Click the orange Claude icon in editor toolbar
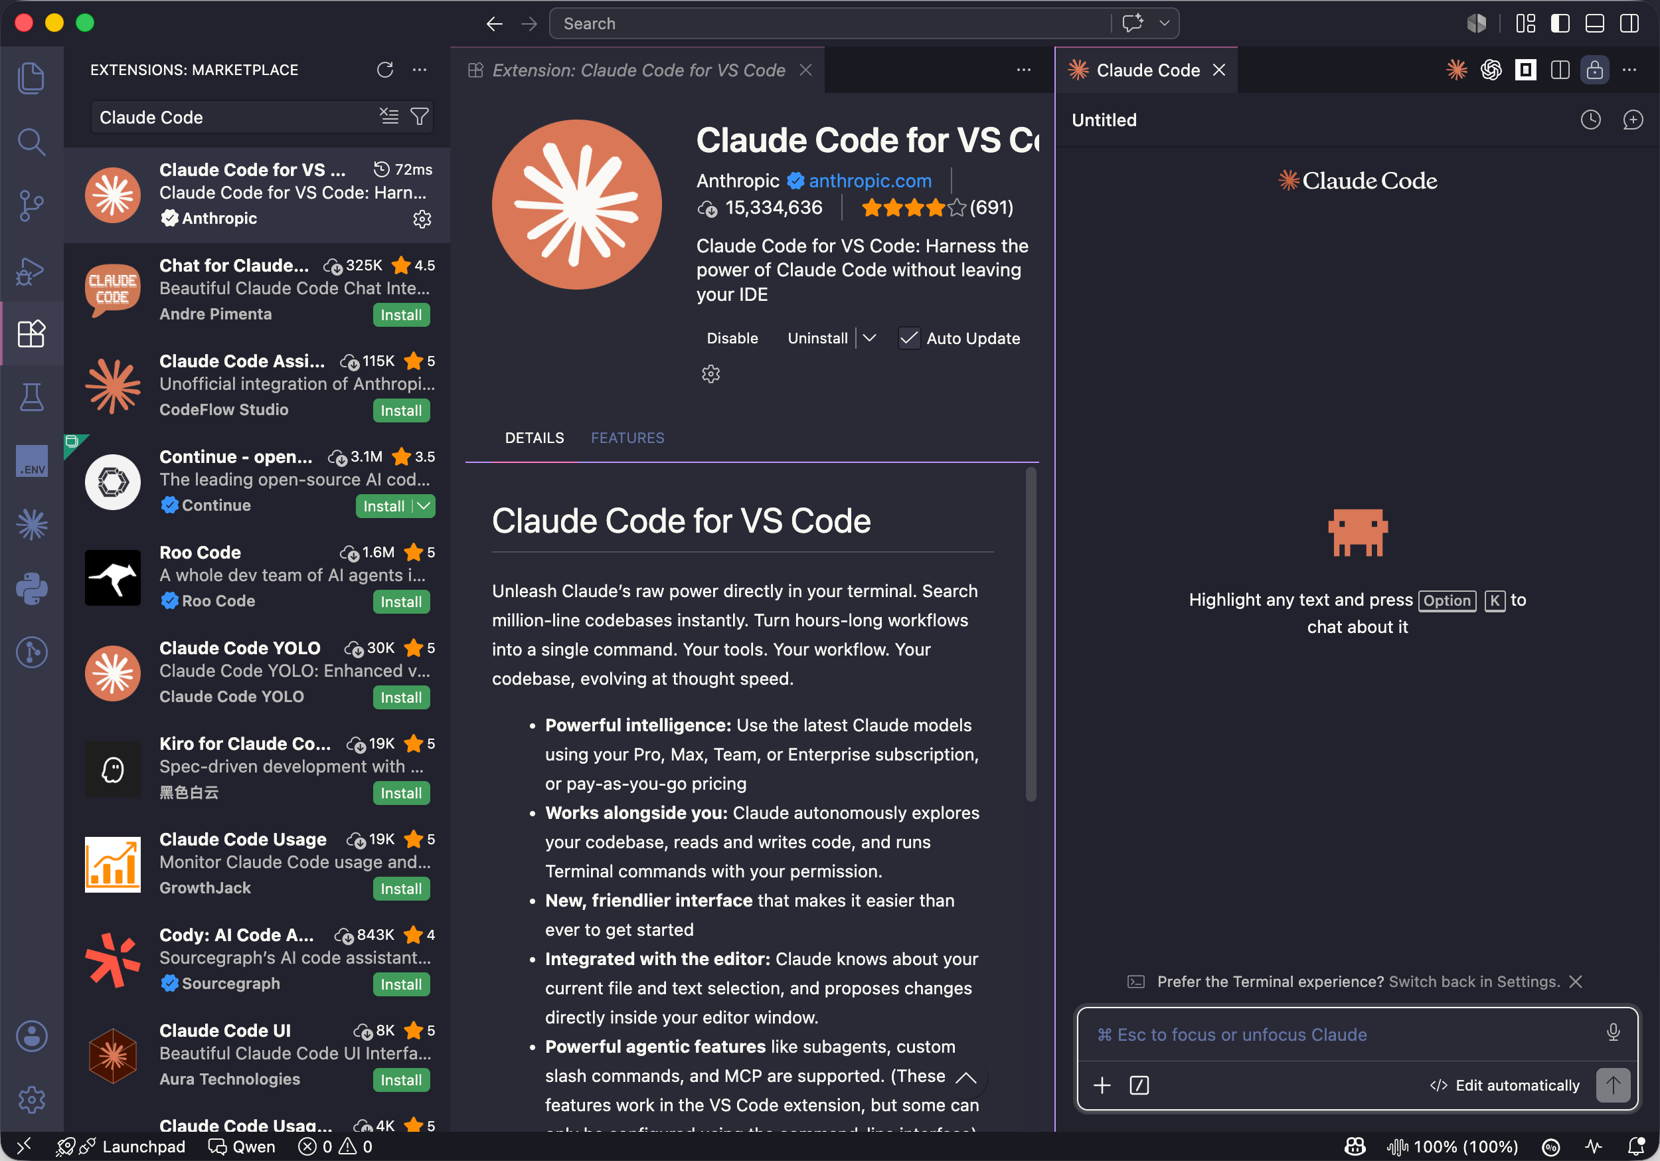The width and height of the screenshot is (1660, 1161). click(1456, 70)
